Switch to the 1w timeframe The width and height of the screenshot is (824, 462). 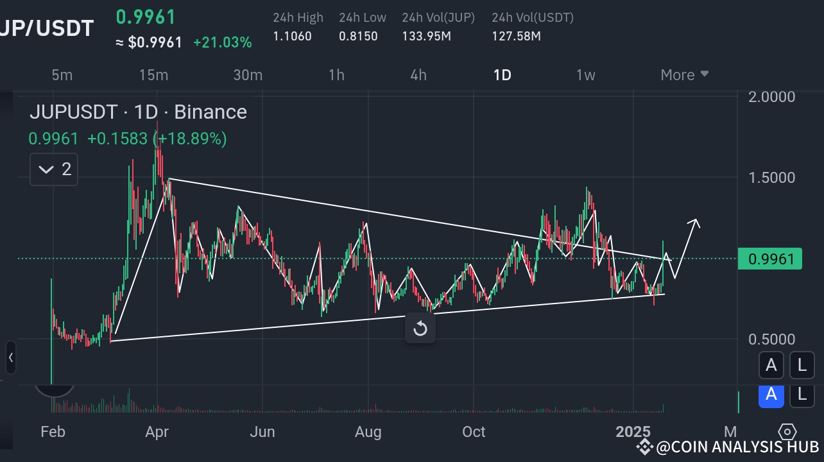point(585,75)
